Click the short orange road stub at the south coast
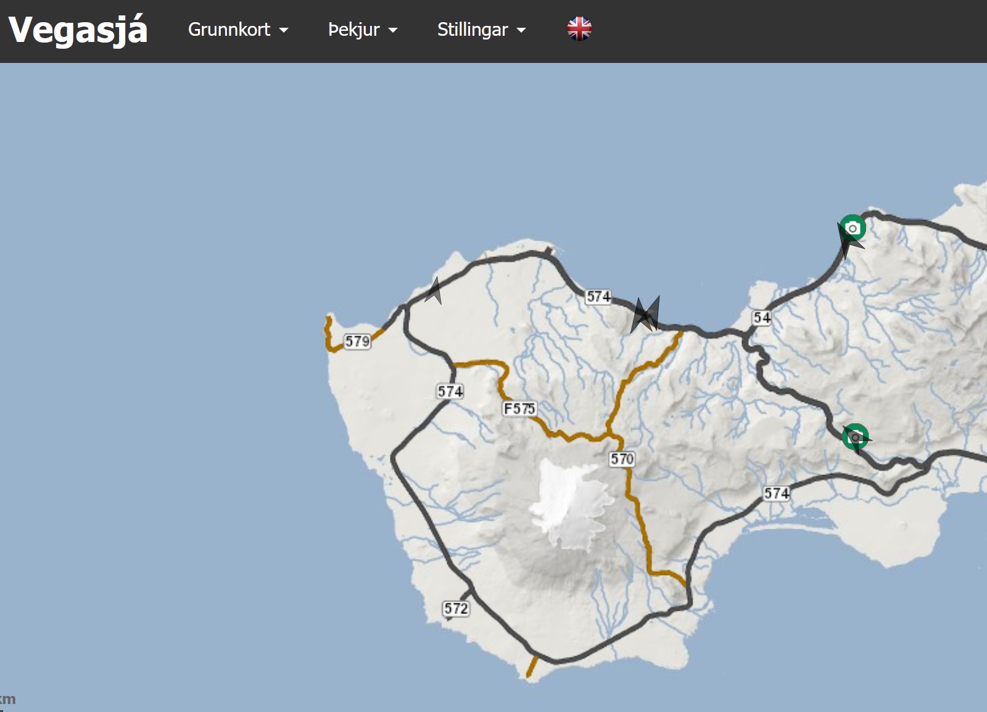Viewport: 987px width, 712px height. click(532, 668)
